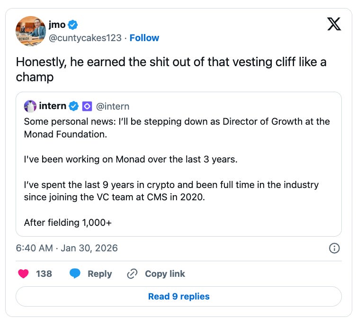The width and height of the screenshot is (357, 325).
Task: Like the tweet with heart icon
Action: pos(23,274)
